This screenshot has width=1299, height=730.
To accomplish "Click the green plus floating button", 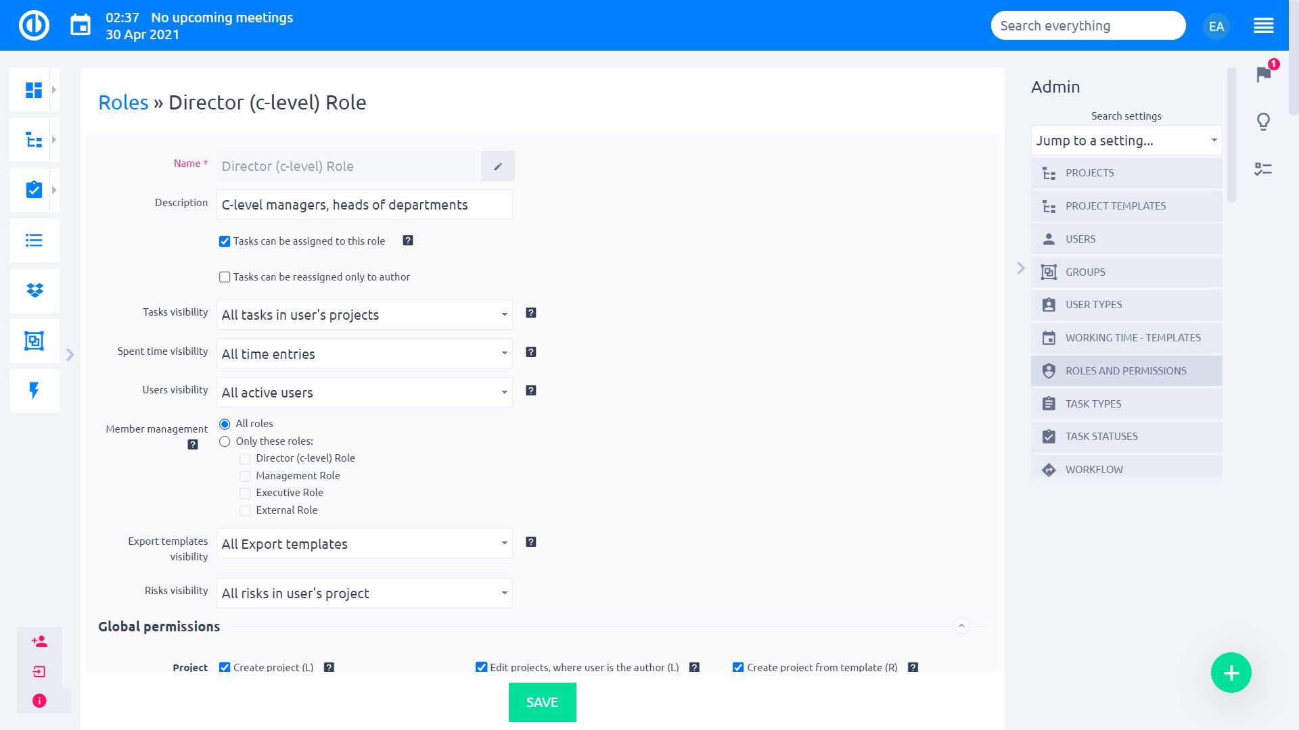I will click(1231, 673).
